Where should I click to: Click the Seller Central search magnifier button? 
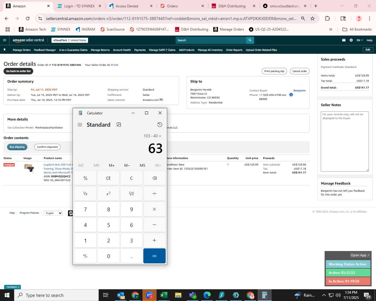pyautogui.click(x=250, y=40)
